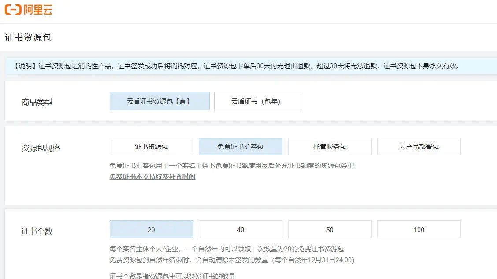This screenshot has height=279, width=497.
Task: Set certificate count to 50
Action: 330,230
